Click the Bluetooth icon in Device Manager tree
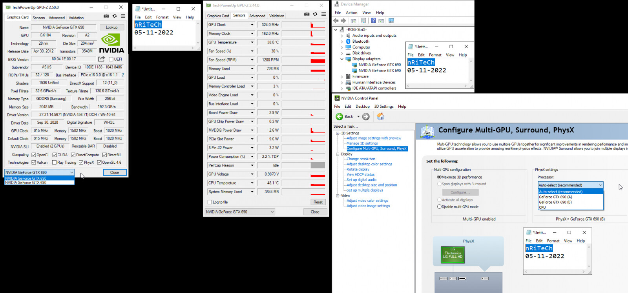Image resolution: width=628 pixels, height=293 pixels. point(348,41)
